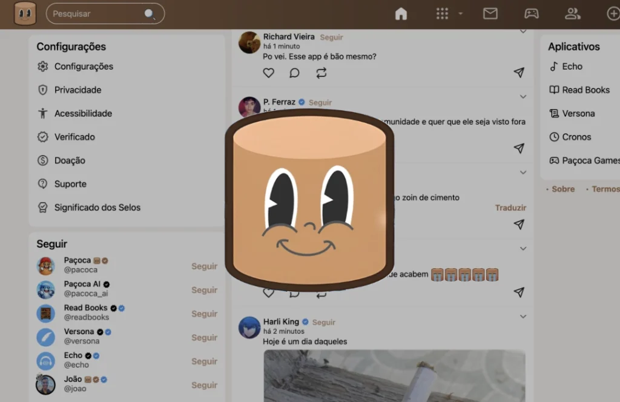
Task: Open the apps grid dropdown in top bar
Action: coord(441,13)
